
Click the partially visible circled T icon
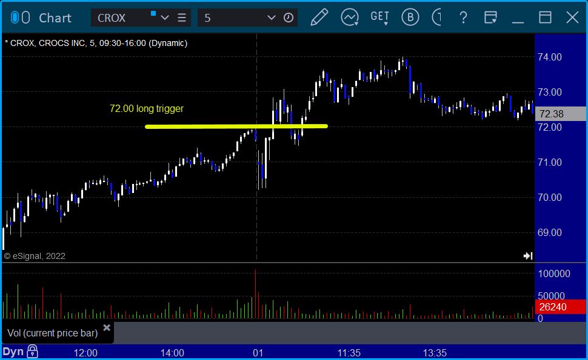pos(436,17)
